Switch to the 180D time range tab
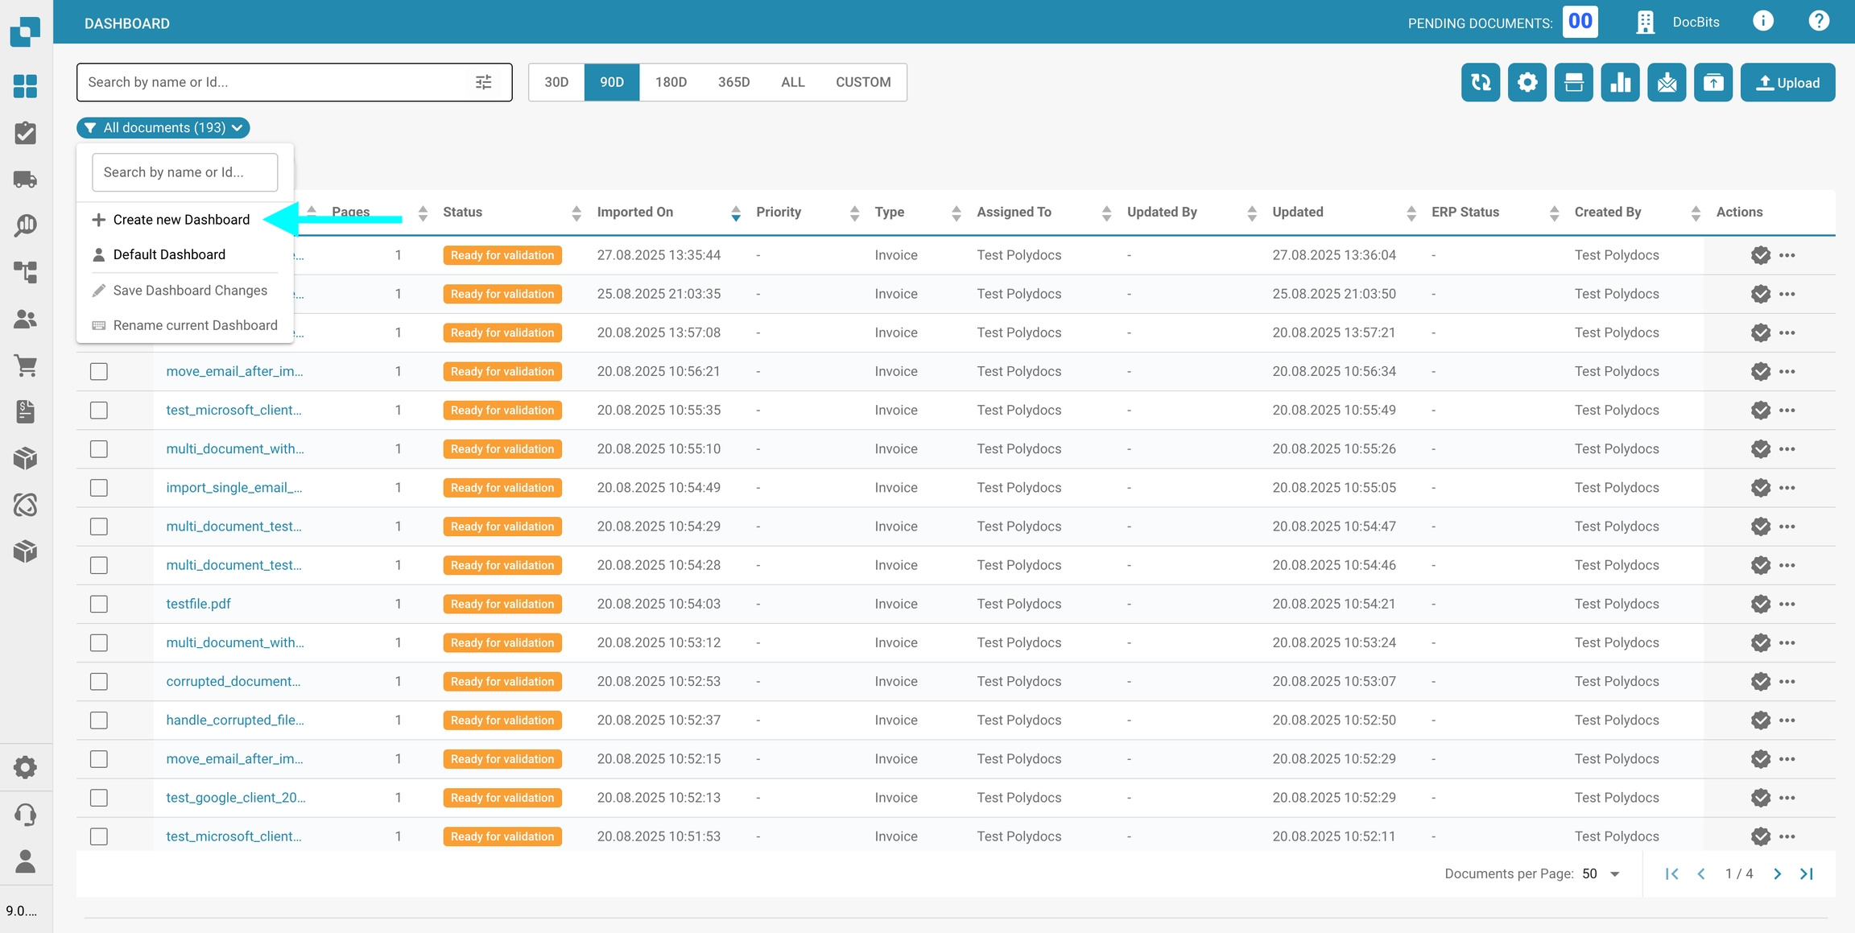This screenshot has height=933, width=1855. pyautogui.click(x=671, y=82)
